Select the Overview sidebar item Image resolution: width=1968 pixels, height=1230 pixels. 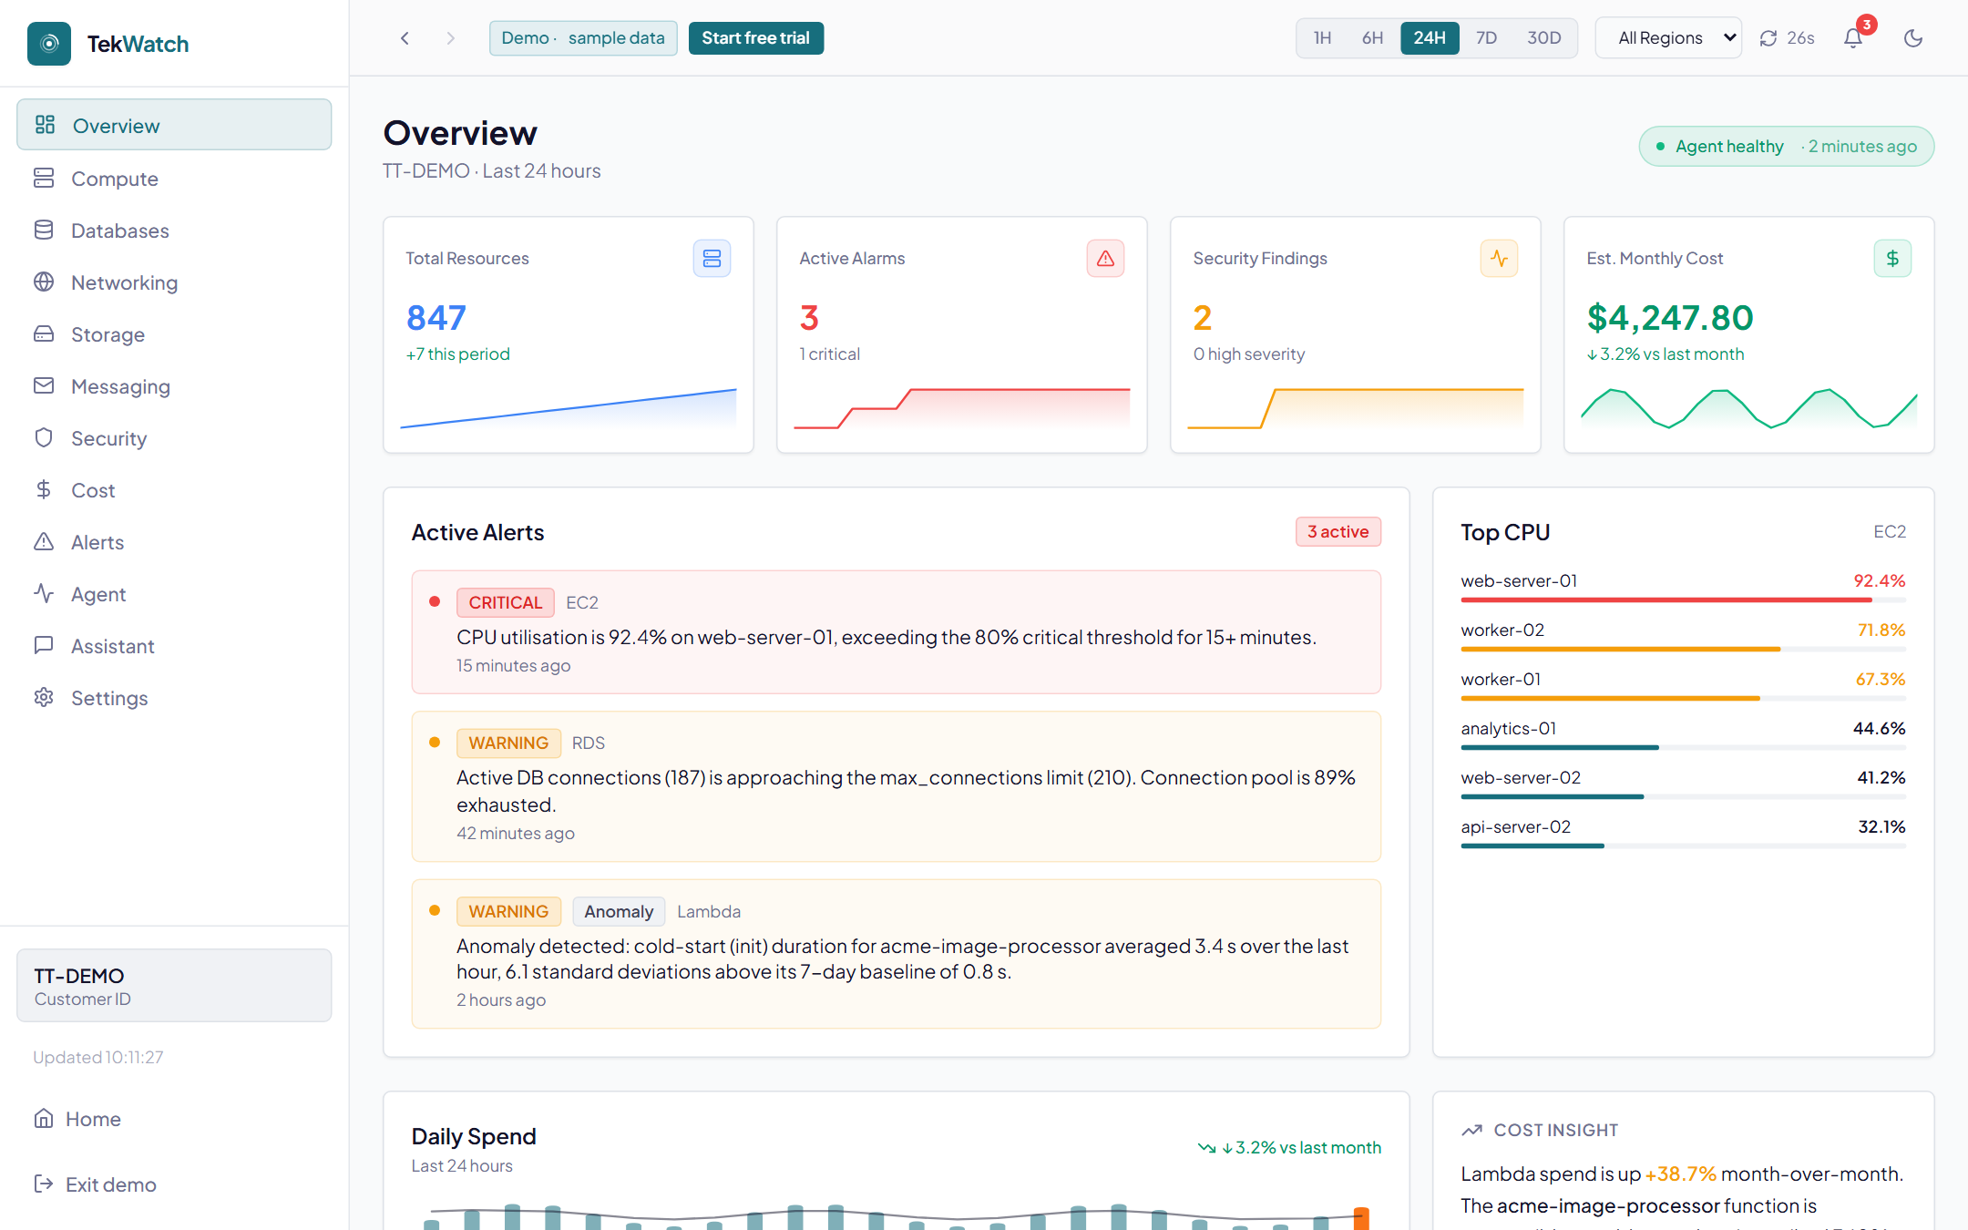click(x=174, y=125)
